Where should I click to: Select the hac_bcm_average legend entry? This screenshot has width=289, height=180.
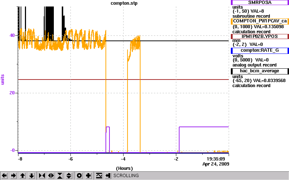(x=260, y=71)
